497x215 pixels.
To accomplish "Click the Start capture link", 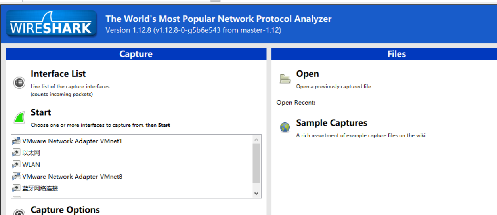I will 41,112.
